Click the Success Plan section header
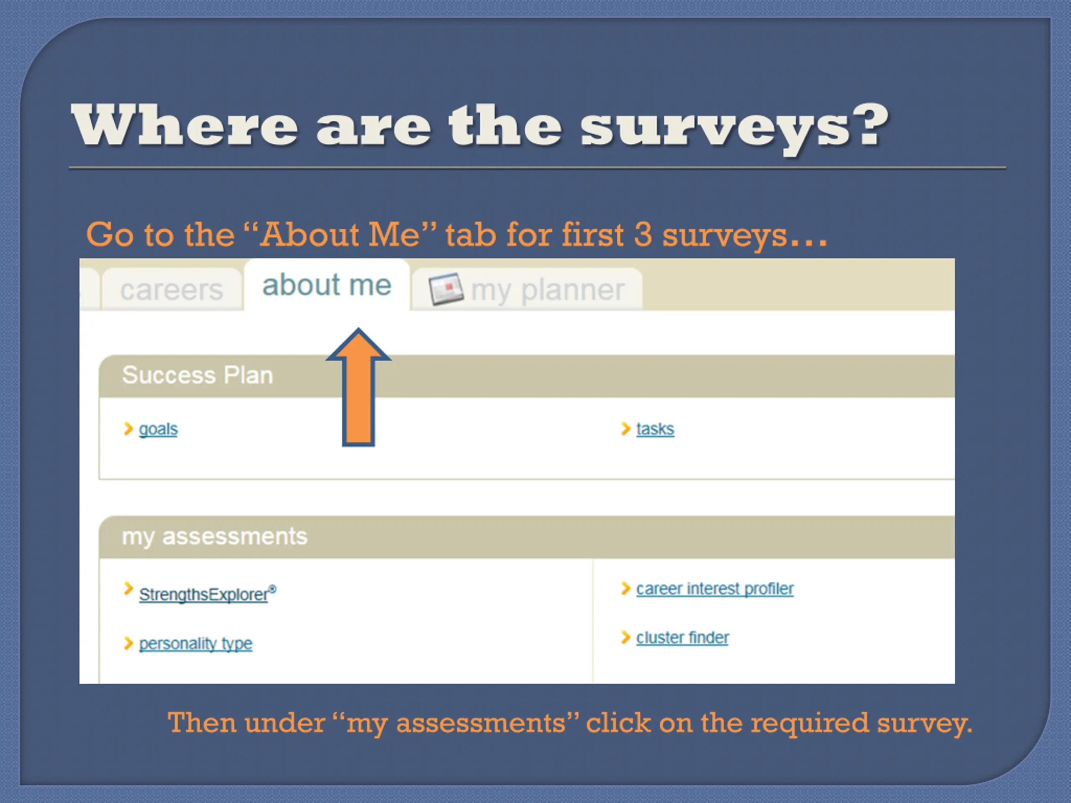Screen dimensions: 1071x803 197,376
